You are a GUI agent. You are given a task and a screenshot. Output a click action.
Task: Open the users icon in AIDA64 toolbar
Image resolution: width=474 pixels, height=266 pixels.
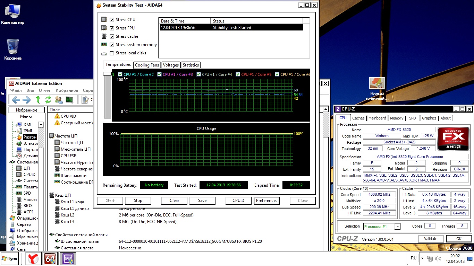[x=59, y=100]
